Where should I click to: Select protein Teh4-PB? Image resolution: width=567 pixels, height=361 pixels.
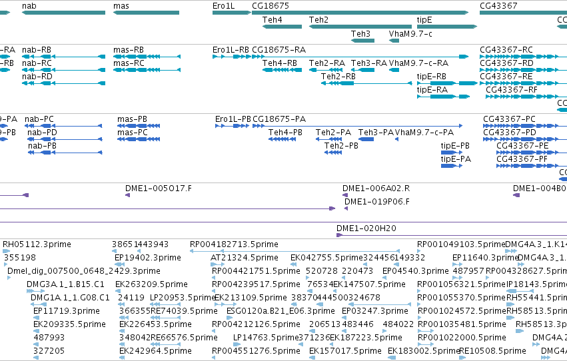282,139
